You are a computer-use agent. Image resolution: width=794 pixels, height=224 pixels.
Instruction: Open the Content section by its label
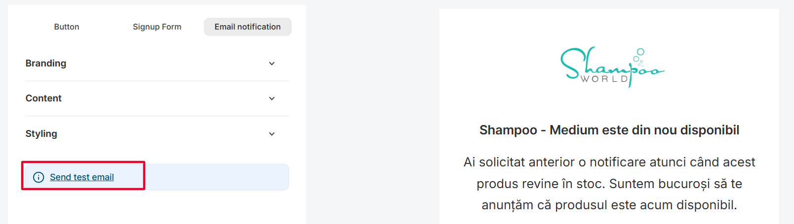43,98
